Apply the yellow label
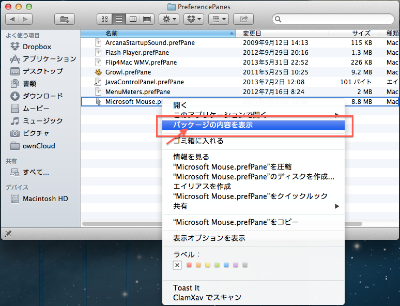400x306 pixels. click(208, 265)
